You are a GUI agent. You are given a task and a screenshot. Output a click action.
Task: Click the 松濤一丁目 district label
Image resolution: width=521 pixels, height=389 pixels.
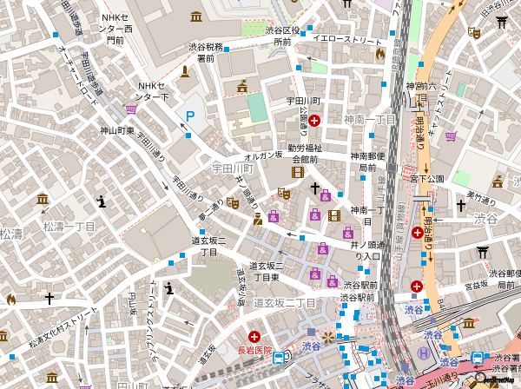click(x=69, y=226)
